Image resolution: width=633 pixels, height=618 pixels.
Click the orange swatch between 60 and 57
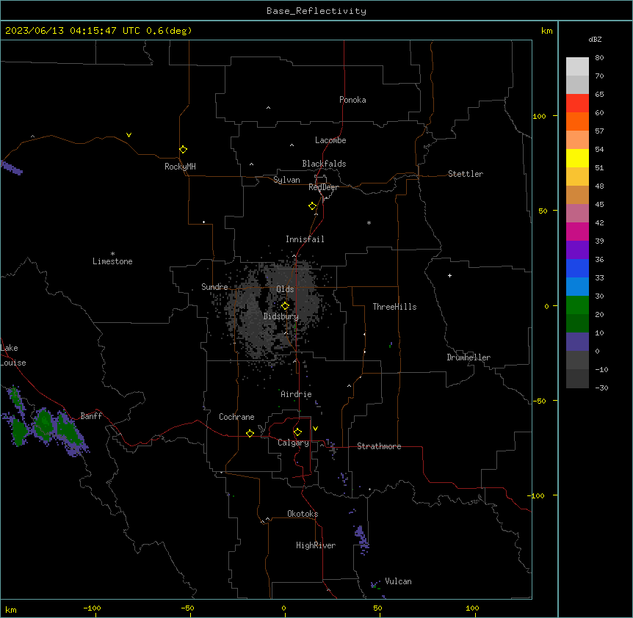pos(577,121)
